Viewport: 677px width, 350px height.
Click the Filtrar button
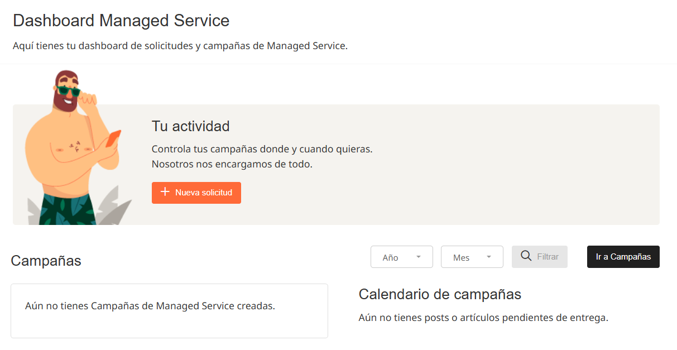click(539, 256)
